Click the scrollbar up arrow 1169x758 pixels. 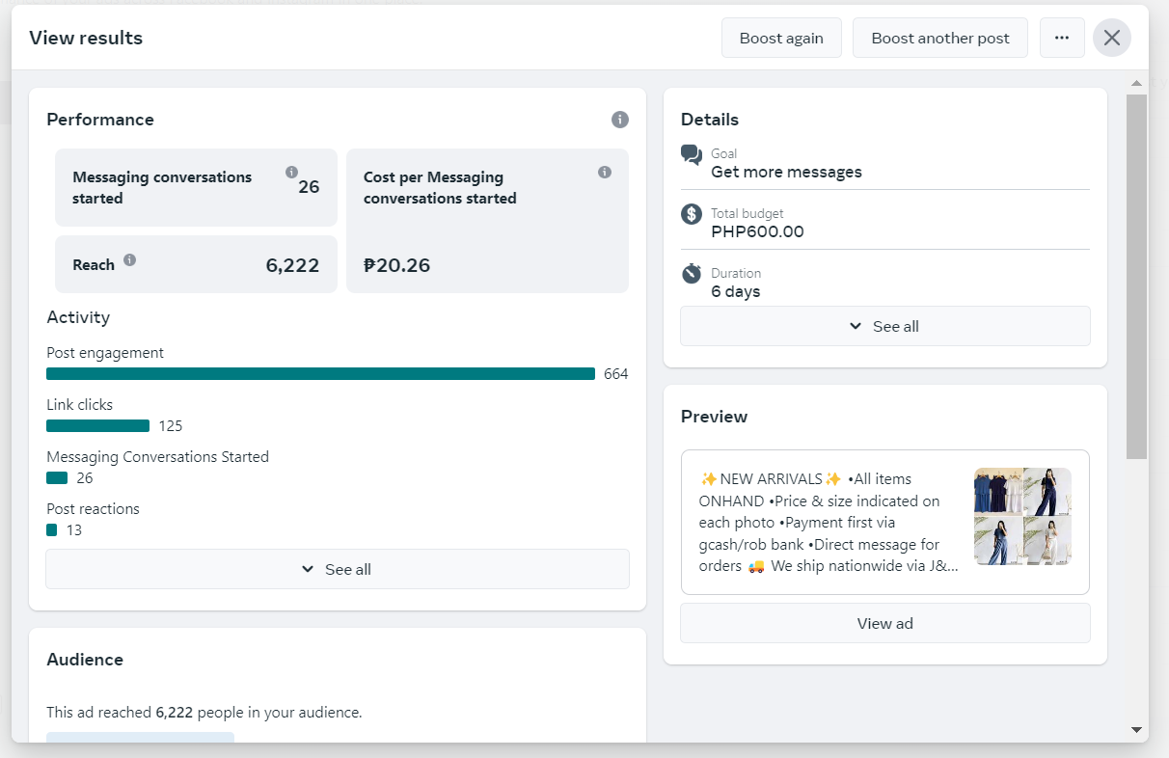click(1136, 83)
